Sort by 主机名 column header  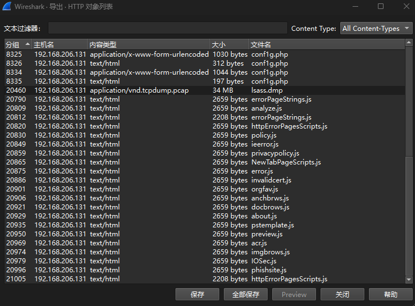click(x=60, y=45)
